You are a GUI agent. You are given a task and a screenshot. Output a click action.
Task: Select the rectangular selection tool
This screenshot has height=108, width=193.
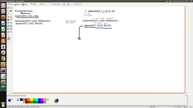11,8
